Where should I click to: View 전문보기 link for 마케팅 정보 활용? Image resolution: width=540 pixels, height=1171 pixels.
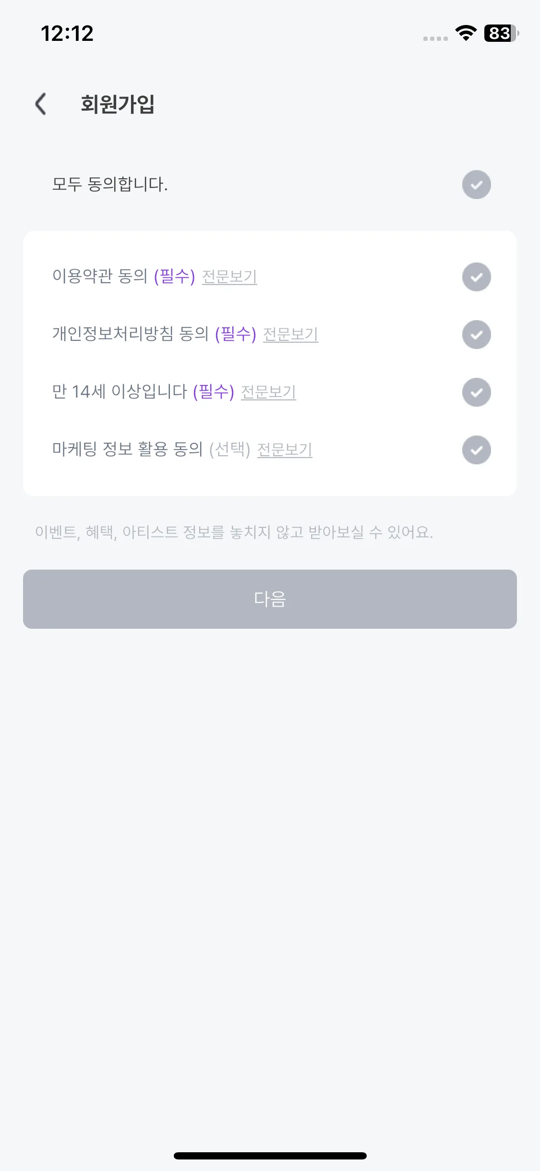[x=285, y=450]
